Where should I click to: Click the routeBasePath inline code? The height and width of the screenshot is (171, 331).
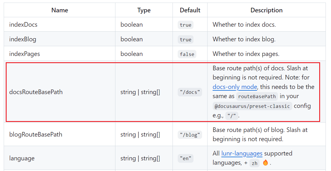[x=257, y=96]
